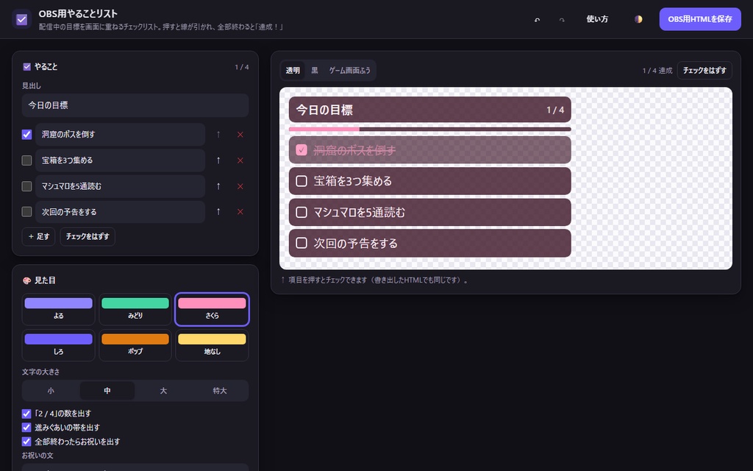Select the ポップ color theme

point(135,345)
